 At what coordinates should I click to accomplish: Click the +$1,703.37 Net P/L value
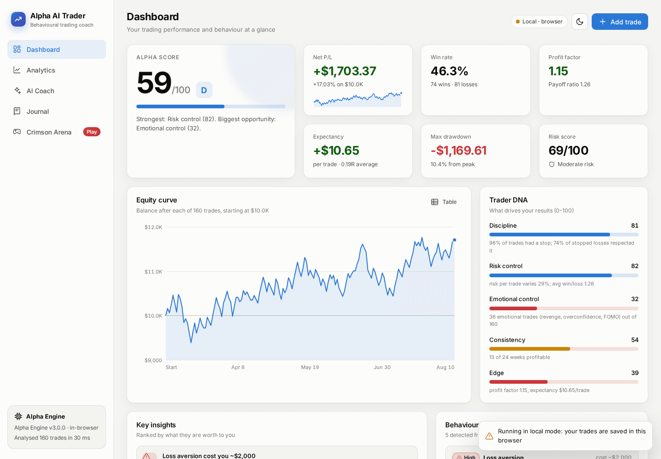tap(345, 71)
